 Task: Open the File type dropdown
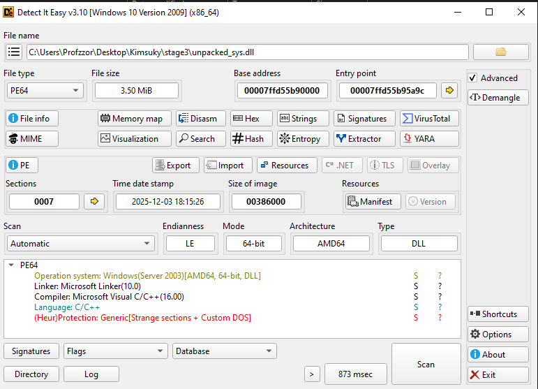click(45, 91)
